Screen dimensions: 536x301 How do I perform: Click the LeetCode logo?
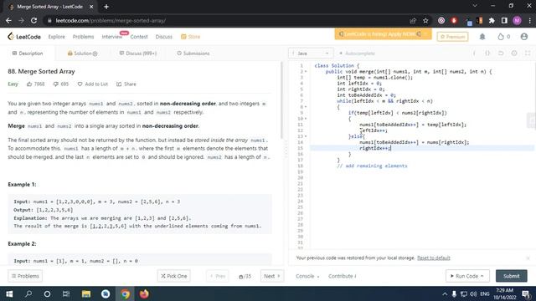(24, 37)
